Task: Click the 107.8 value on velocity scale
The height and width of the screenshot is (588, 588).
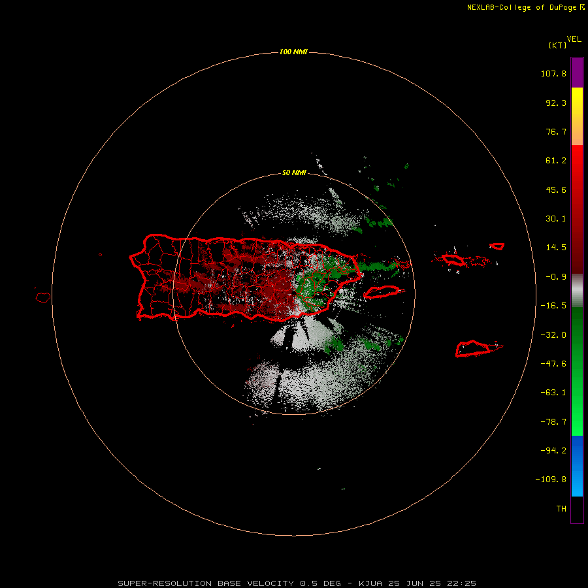Action: tap(553, 73)
